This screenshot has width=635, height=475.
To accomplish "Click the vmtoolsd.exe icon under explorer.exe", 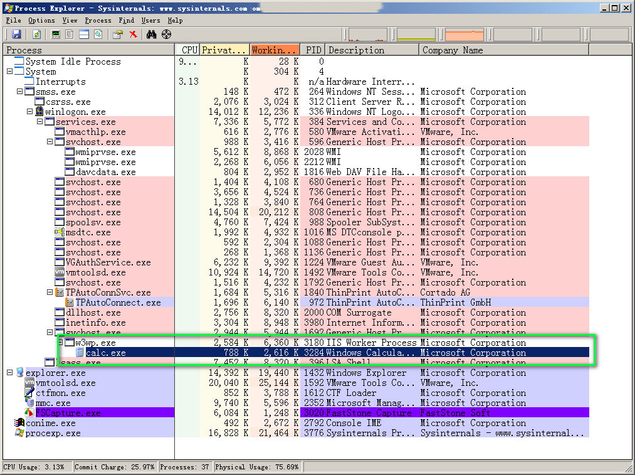I will (x=29, y=383).
